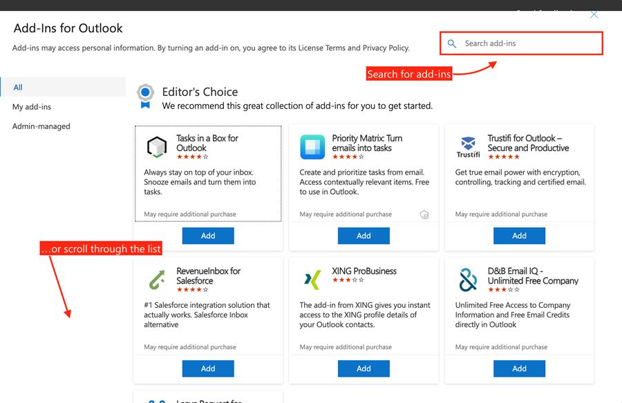Add Trustifi for Outlook add-in

[519, 236]
